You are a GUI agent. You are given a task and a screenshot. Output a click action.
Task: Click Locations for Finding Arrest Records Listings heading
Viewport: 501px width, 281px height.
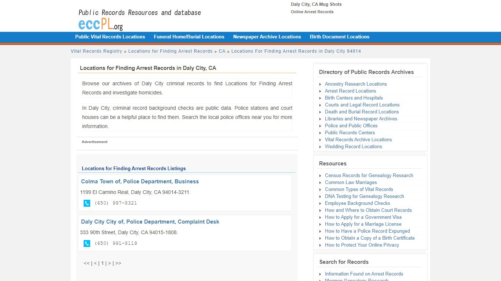coord(134,169)
